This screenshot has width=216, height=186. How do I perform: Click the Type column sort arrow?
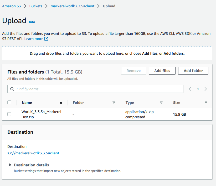[161, 103]
